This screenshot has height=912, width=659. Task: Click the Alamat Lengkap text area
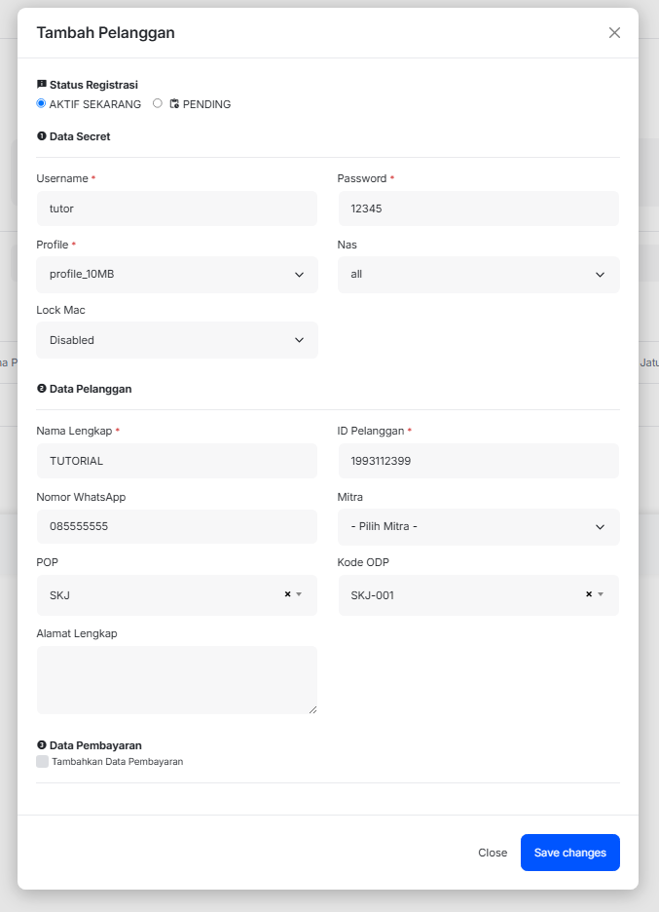tap(177, 680)
